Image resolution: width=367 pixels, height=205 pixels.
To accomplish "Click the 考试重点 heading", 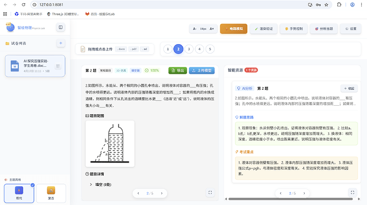I will coord(244,152).
